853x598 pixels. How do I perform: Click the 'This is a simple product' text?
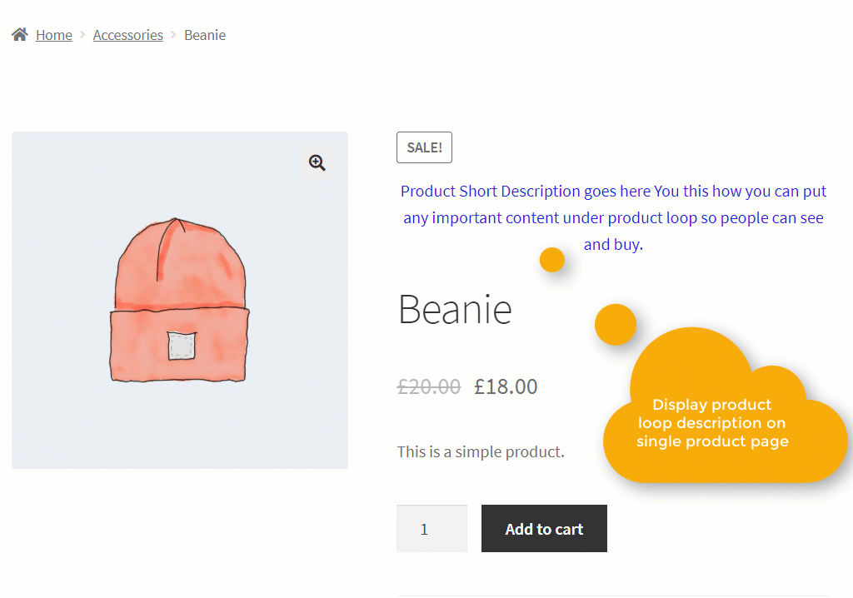pos(481,451)
